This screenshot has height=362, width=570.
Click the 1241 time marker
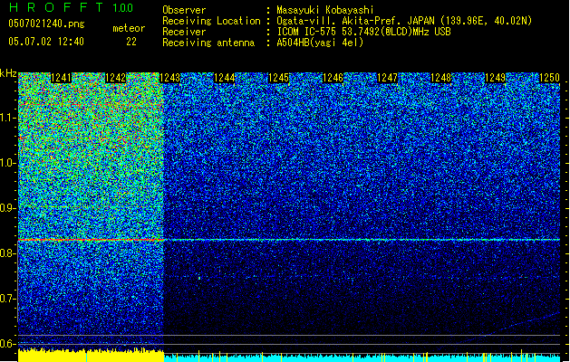coord(61,78)
